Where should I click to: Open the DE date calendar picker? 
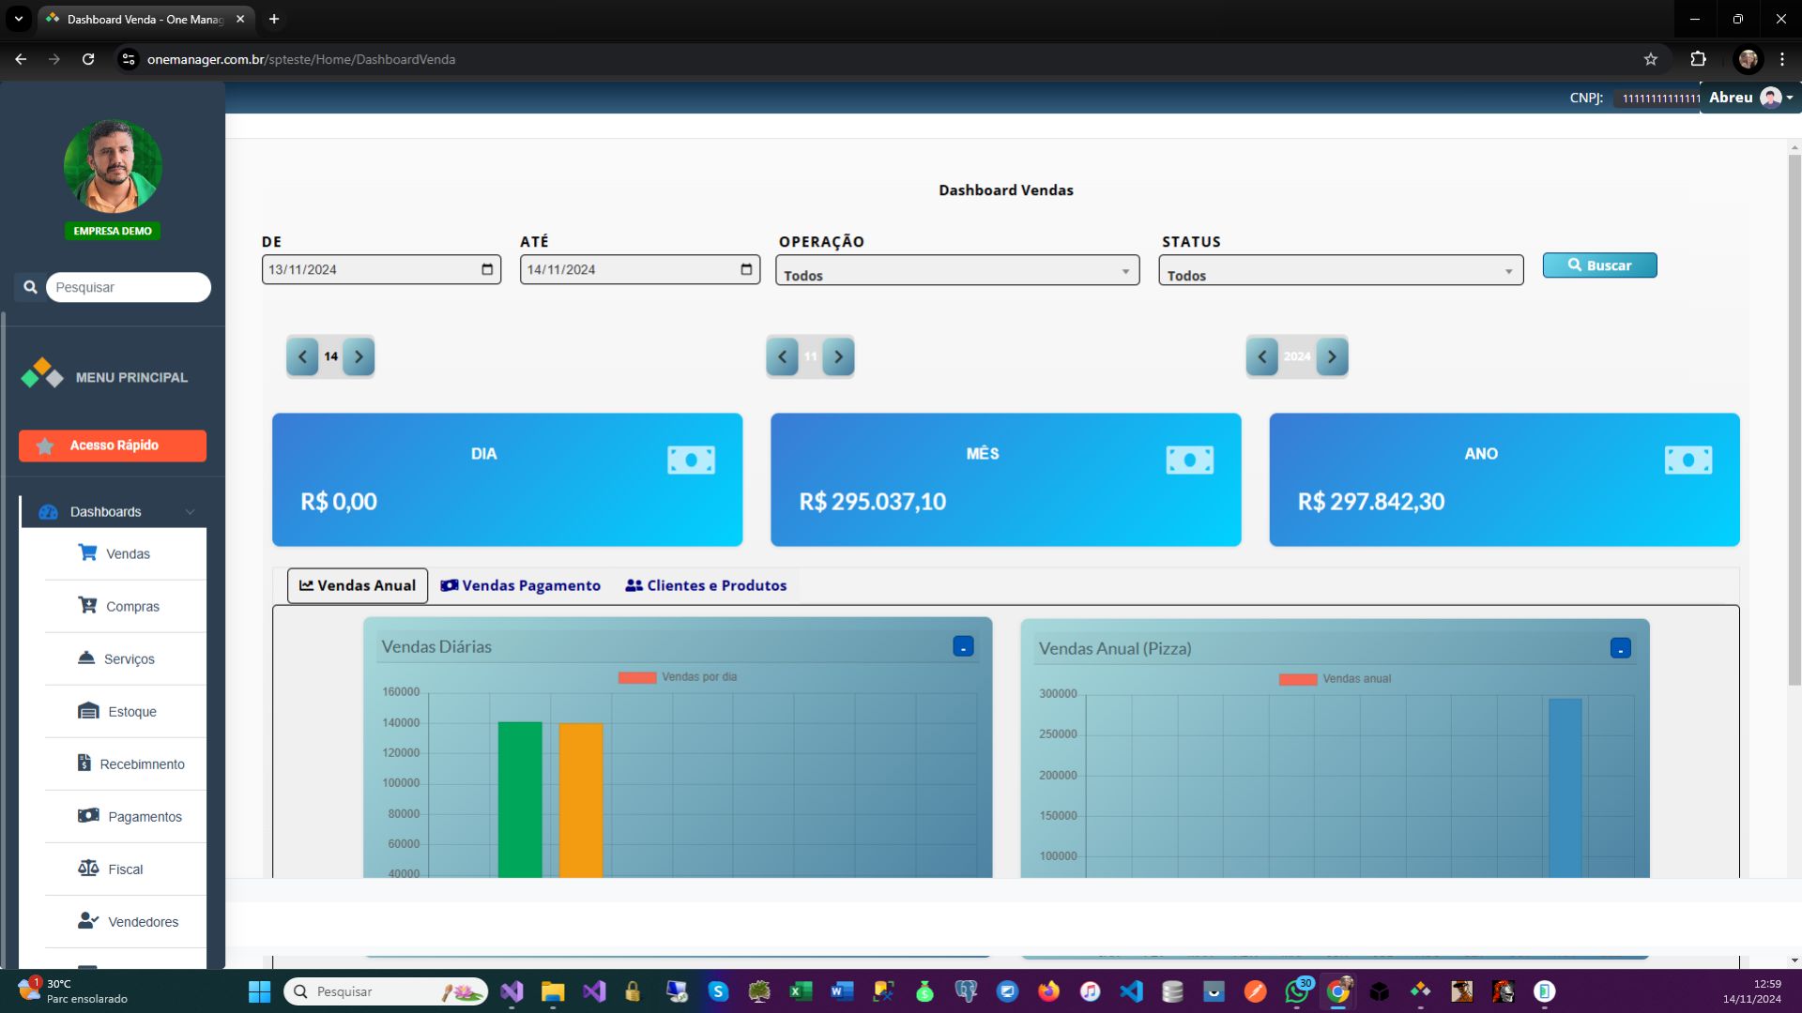[x=487, y=269]
